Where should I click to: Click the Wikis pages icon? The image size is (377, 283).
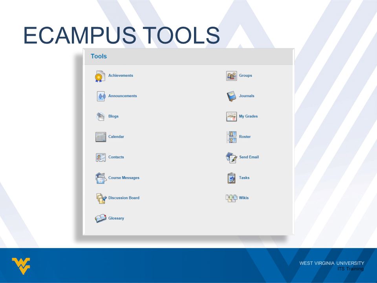click(x=231, y=198)
